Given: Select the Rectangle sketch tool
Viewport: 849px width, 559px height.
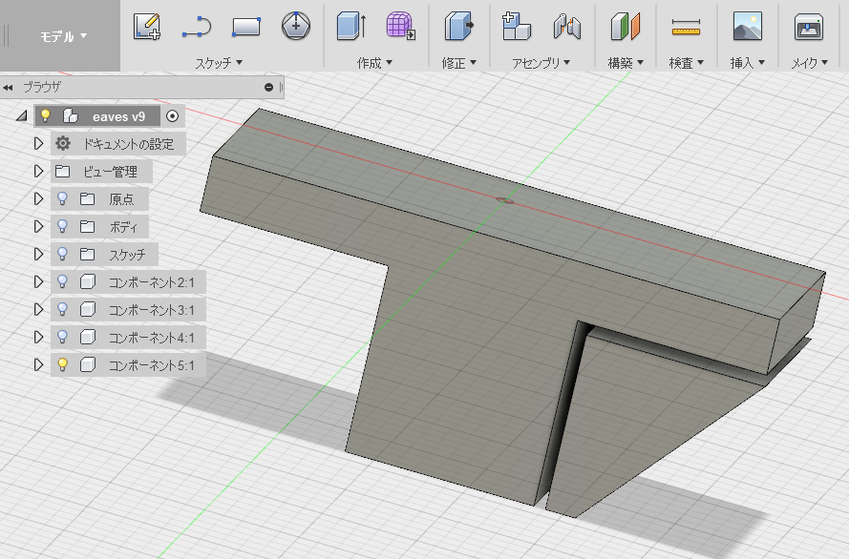Looking at the screenshot, I should [246, 27].
